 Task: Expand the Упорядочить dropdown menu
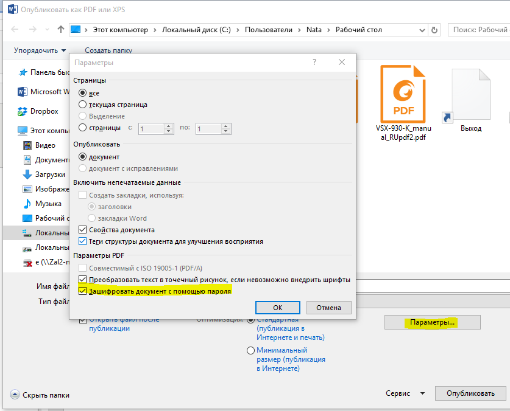pos(40,50)
